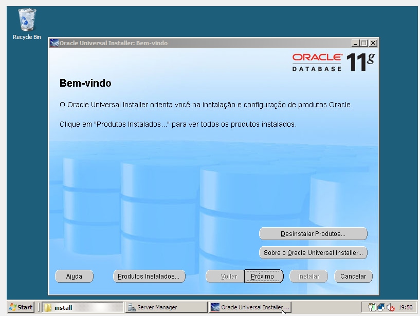Switch to Server Manager taskbar item
Screen dimensions: 420x316
point(167,307)
